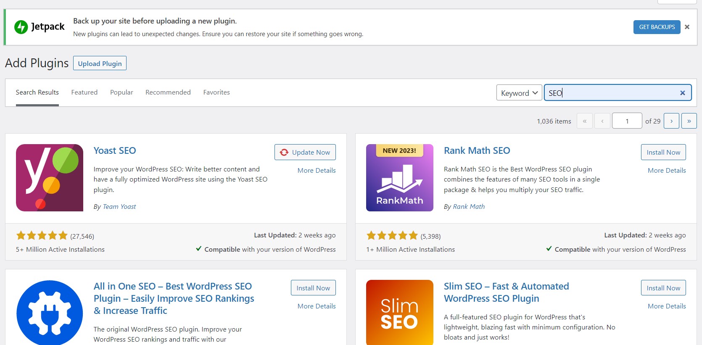
Task: Click the Rank Math compatibility checkmark icon
Action: click(x=549, y=248)
